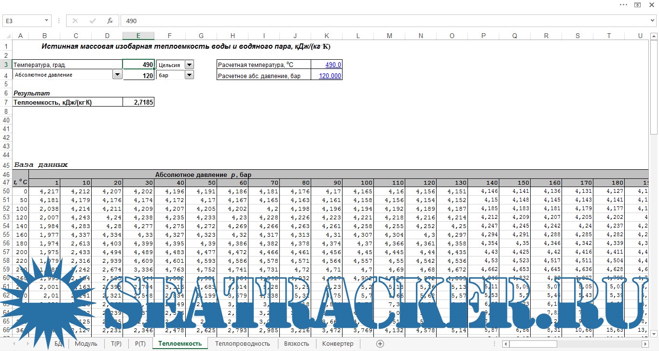Select the pressure input cell with 120

pyautogui.click(x=138, y=75)
